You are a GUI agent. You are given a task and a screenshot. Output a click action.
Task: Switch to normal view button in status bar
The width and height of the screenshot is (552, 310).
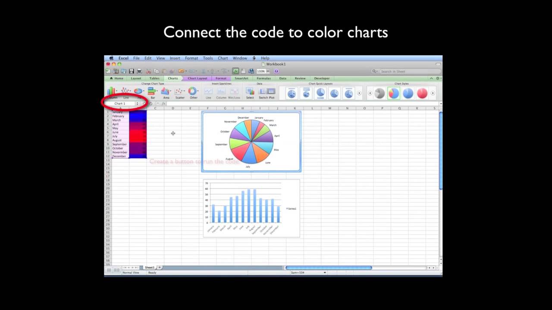109,270
